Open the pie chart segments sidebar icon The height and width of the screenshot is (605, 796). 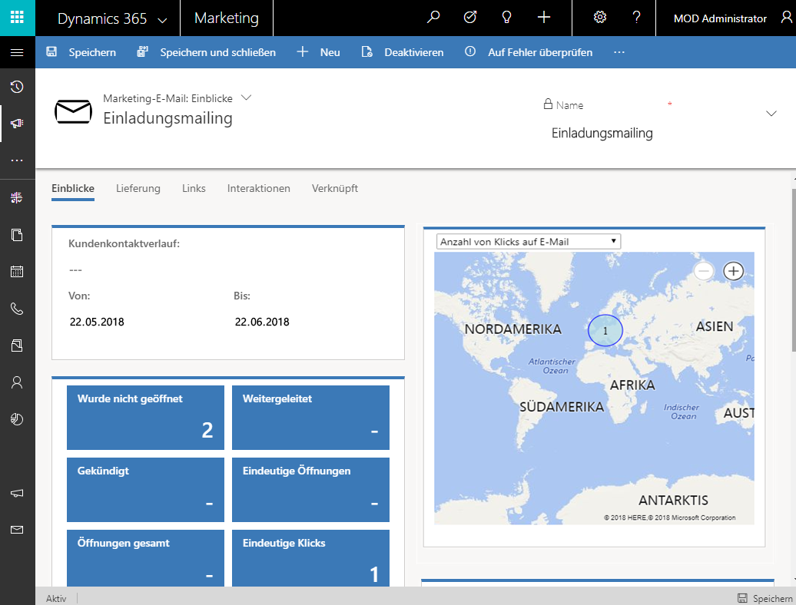pos(17,419)
